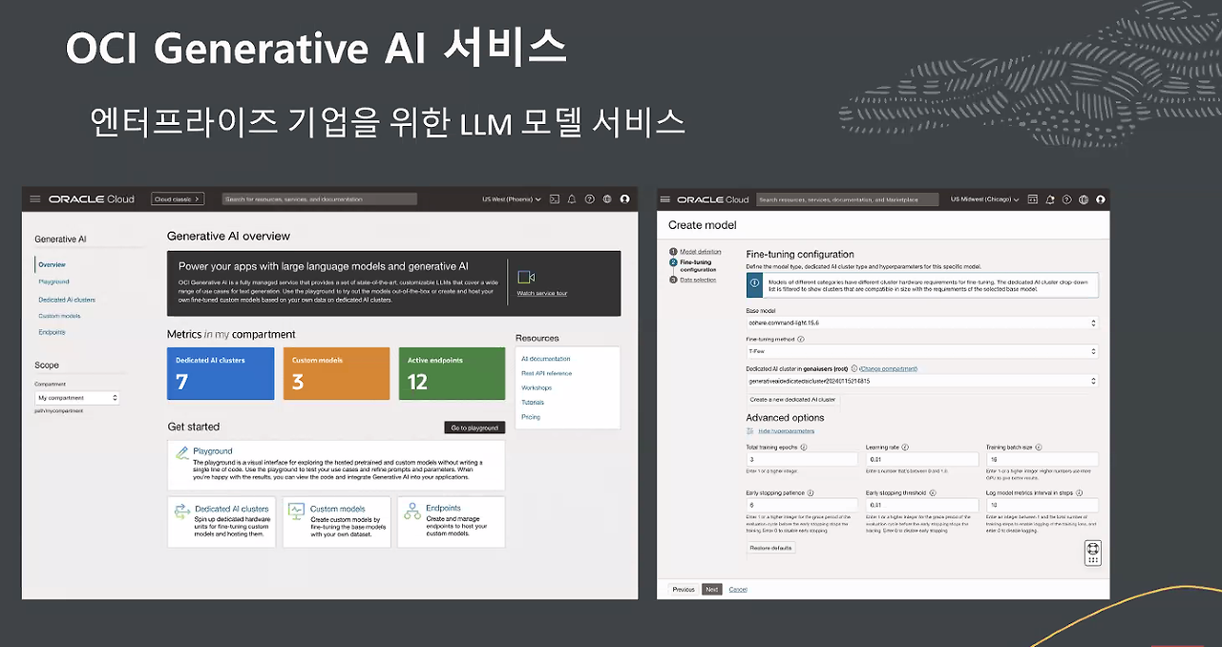
Task: Collapse via Hide hyperparameters link
Action: coord(785,431)
